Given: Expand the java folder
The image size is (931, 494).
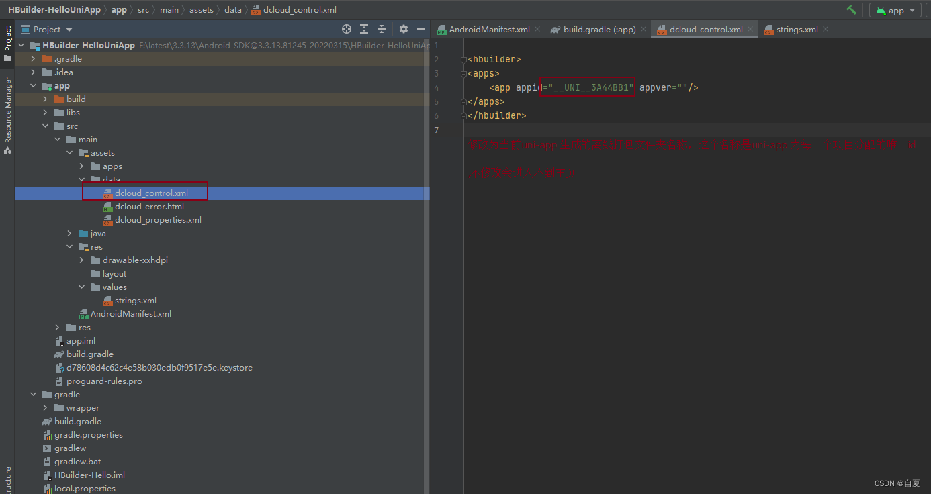Looking at the screenshot, I should pyautogui.click(x=70, y=234).
